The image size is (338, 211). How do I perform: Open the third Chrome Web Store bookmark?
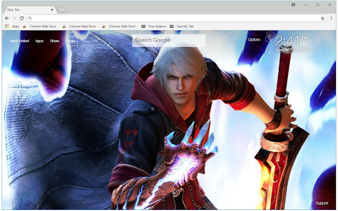point(119,26)
